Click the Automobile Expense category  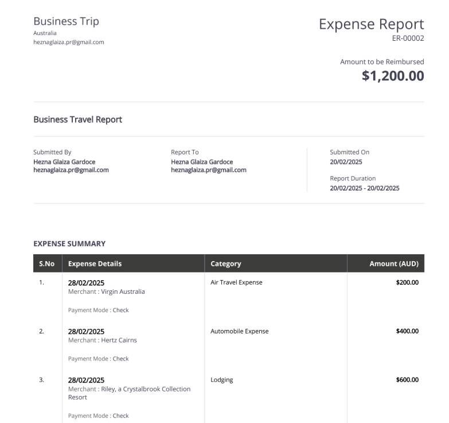[240, 331]
